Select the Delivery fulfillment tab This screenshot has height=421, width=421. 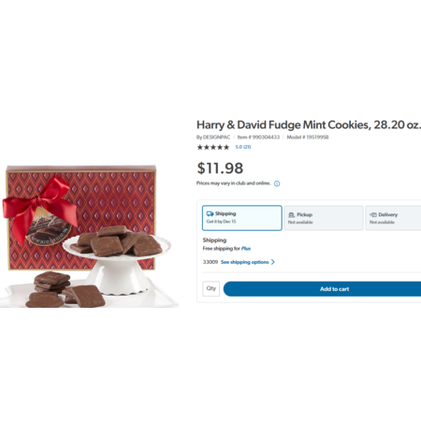pyautogui.click(x=393, y=218)
